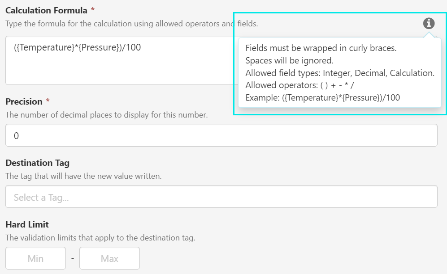
Task: Click the "Spaces will be ignored" tooltip line
Action: point(290,60)
